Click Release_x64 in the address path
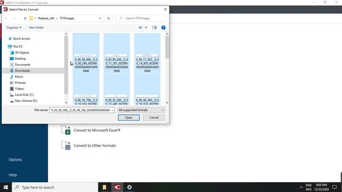342x192 pixels. 46,19
